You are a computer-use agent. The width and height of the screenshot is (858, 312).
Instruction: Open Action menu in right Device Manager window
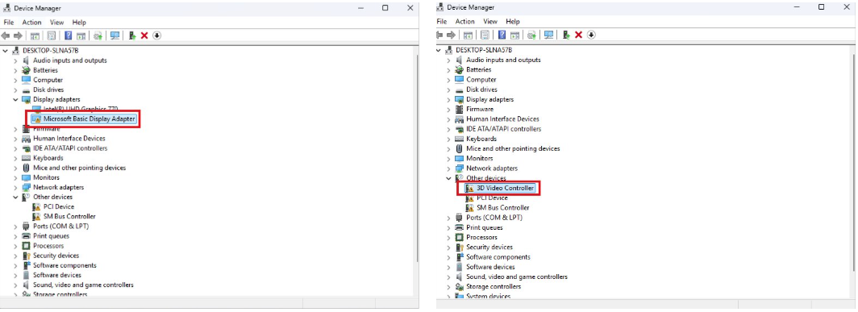point(465,22)
